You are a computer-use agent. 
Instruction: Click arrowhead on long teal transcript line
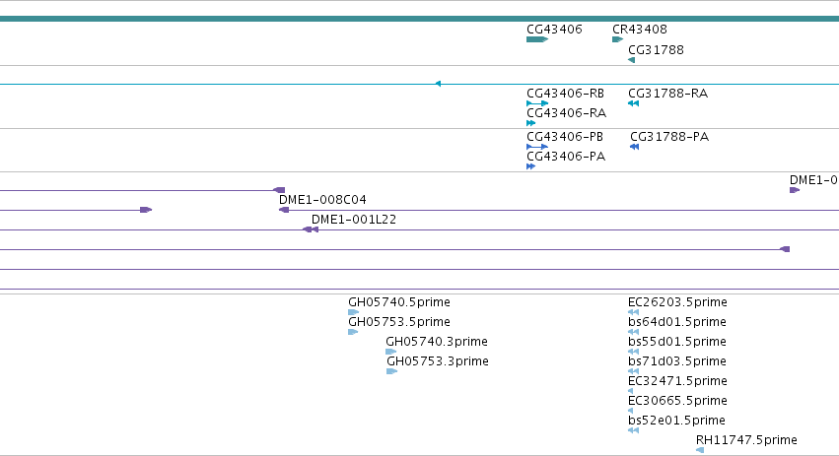tap(438, 84)
